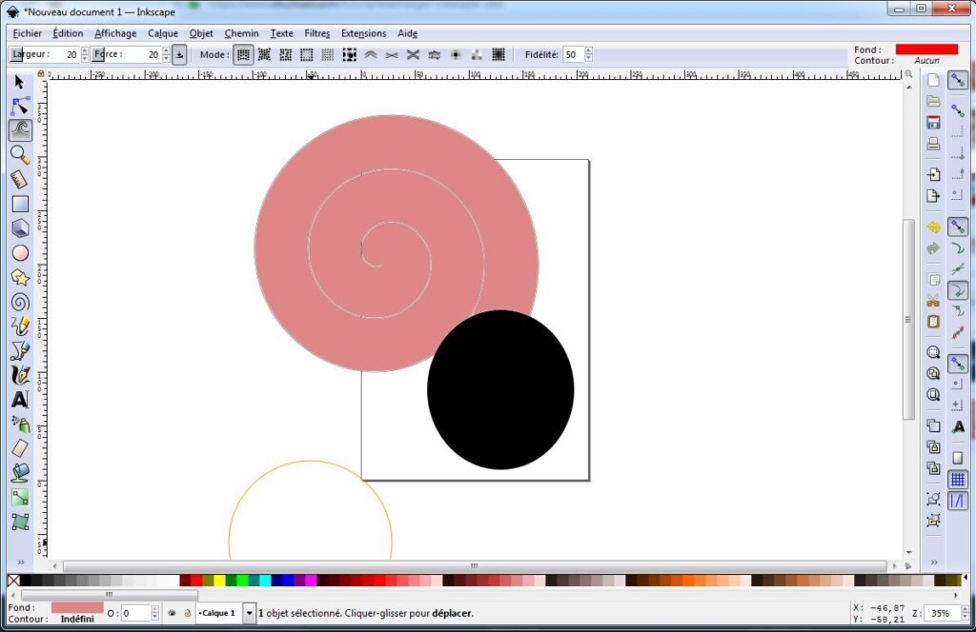Viewport: 976px width, 632px height.
Task: Expand the left toolbar overflow chevrons
Action: point(20,563)
